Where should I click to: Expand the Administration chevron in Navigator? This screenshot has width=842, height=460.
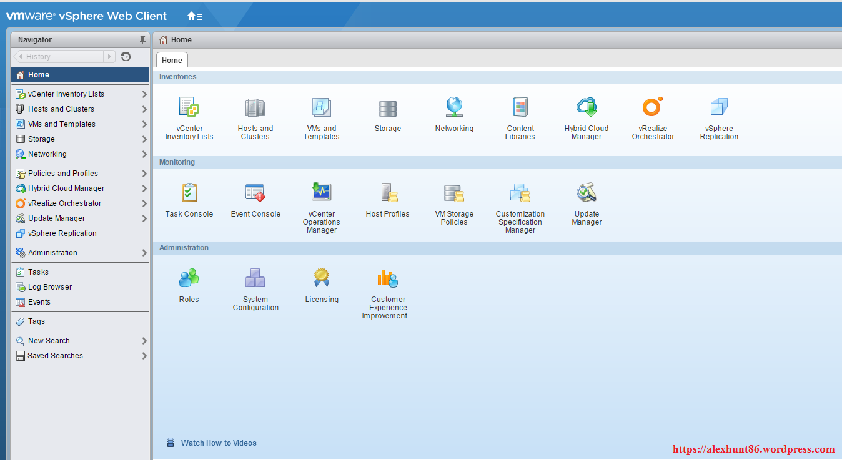pyautogui.click(x=144, y=253)
